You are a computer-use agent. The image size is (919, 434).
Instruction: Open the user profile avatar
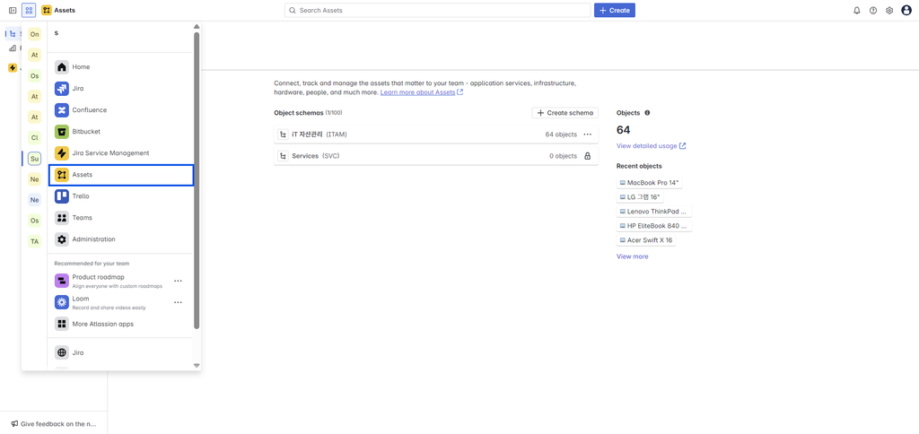click(906, 11)
